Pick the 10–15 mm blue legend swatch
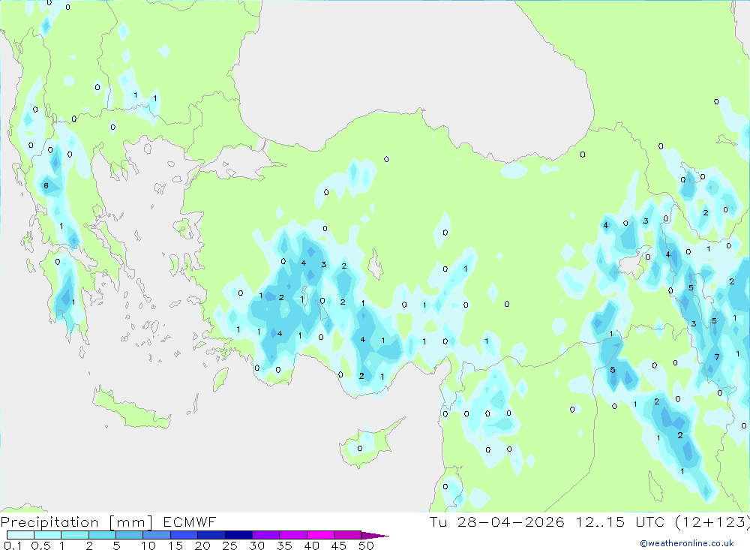The image size is (750, 550). (x=157, y=535)
